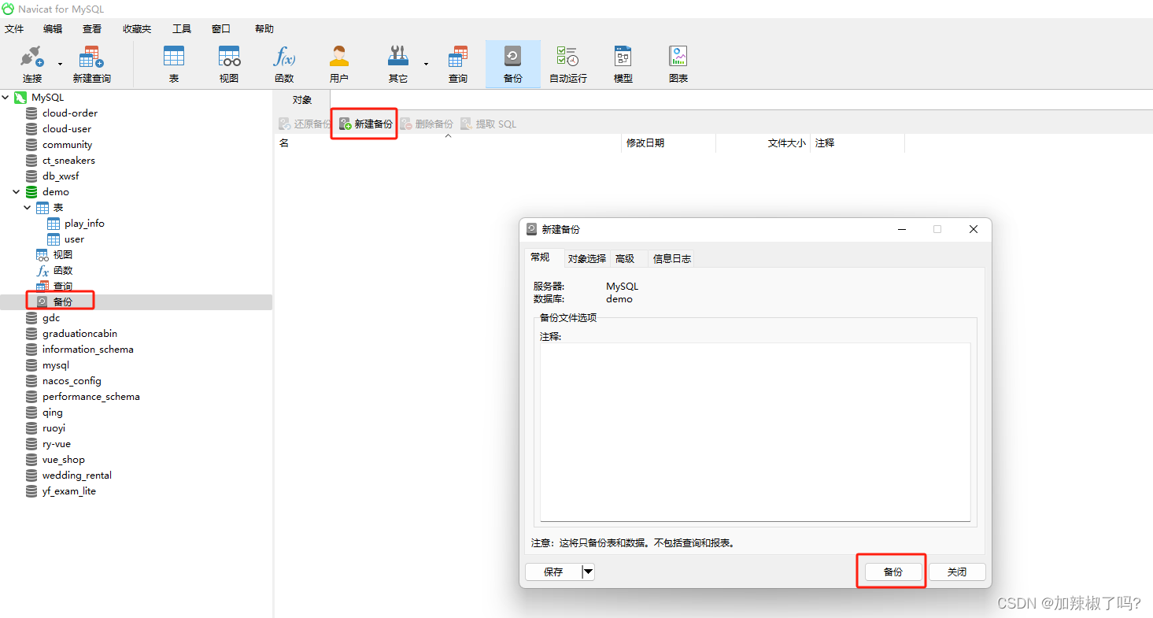This screenshot has height=618, width=1153.
Task: Select information_schema database
Action: point(87,349)
